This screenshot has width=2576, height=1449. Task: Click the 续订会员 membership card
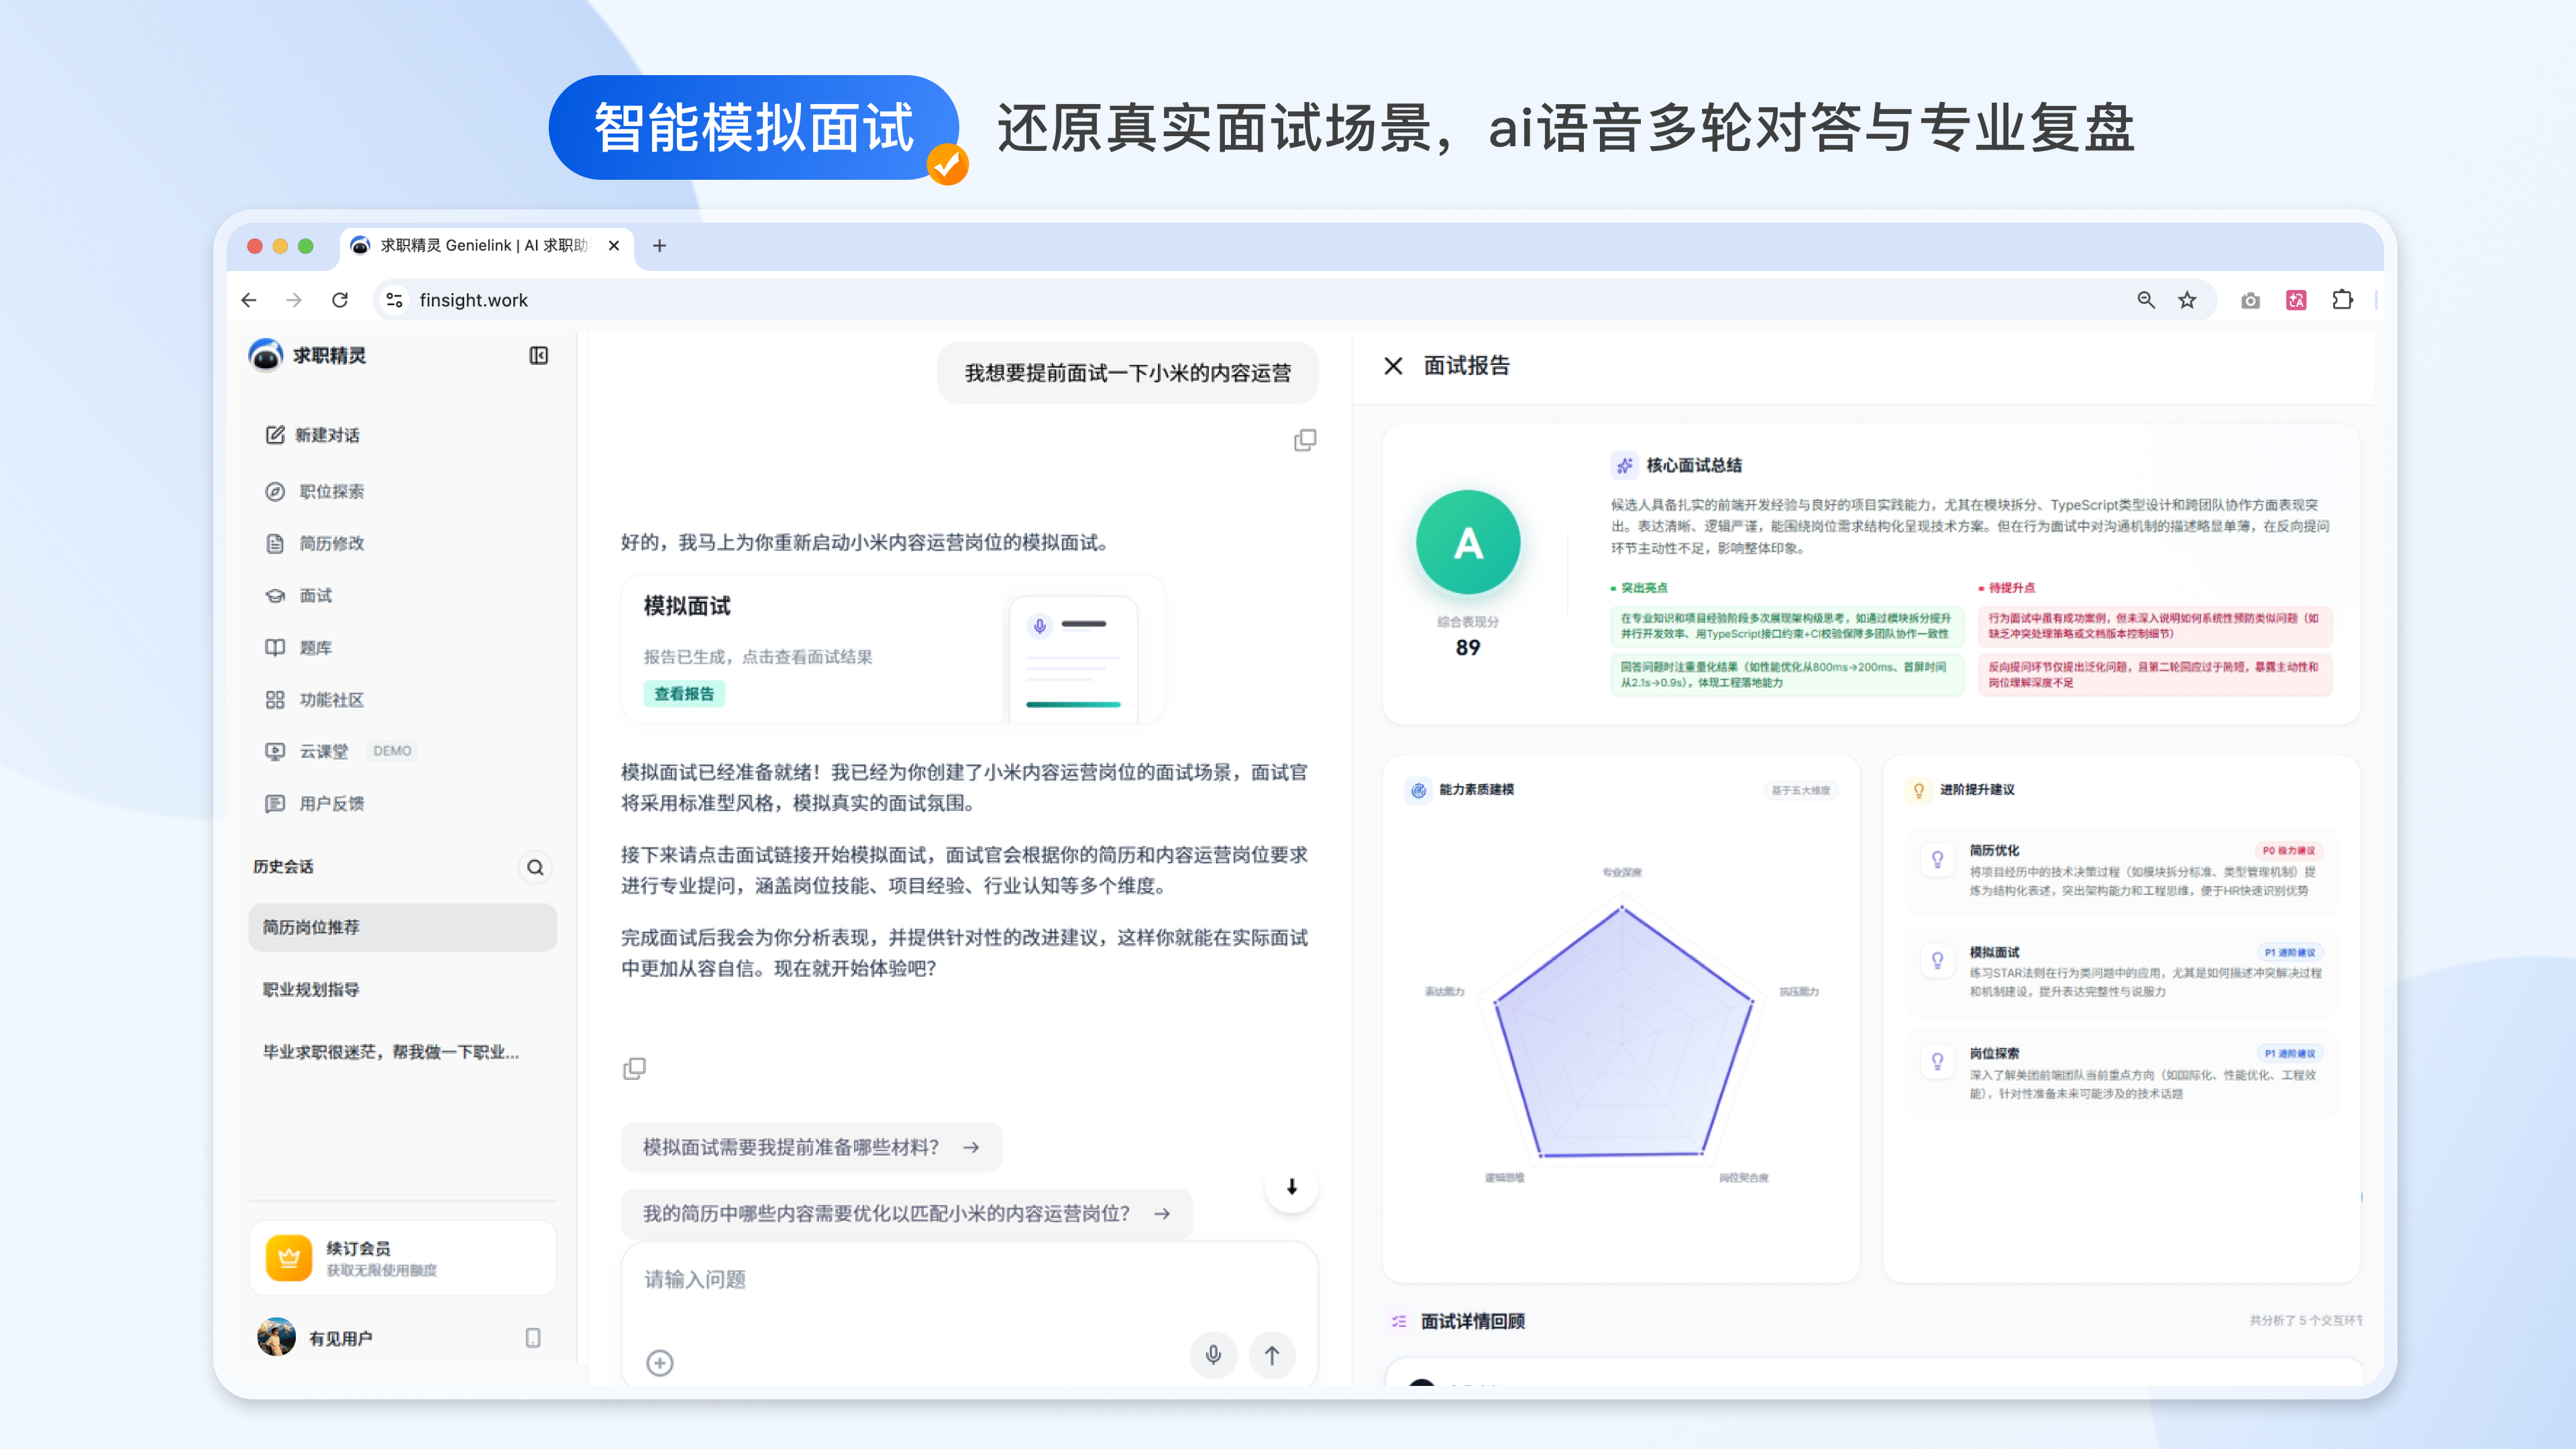[x=402, y=1258]
